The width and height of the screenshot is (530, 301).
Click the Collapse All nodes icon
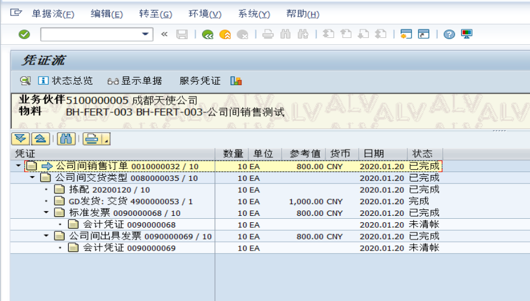coord(40,139)
